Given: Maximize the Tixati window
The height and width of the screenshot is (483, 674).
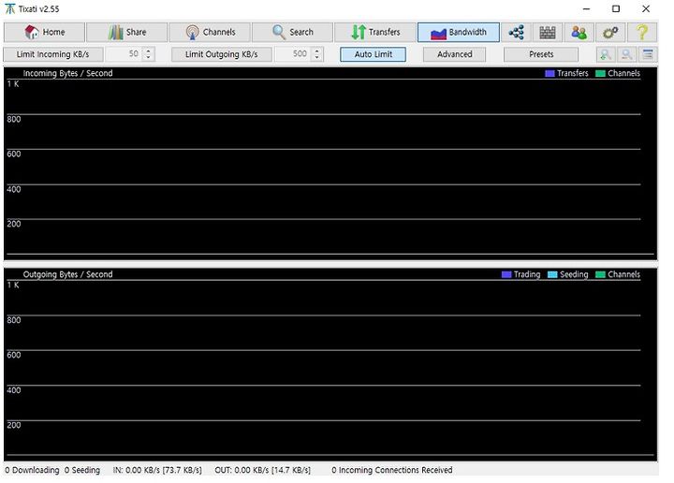Looking at the screenshot, I should coord(616,8).
